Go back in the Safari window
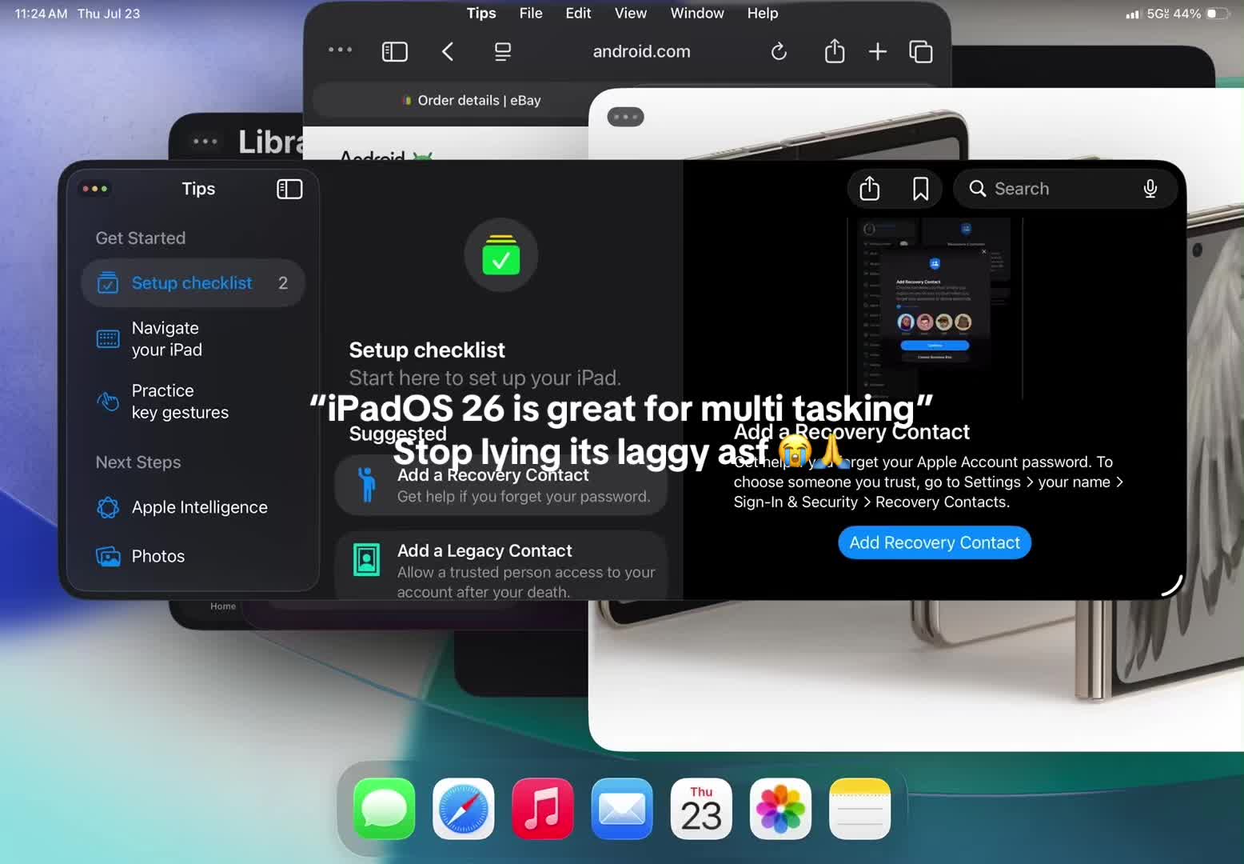1244x864 pixels. [448, 52]
